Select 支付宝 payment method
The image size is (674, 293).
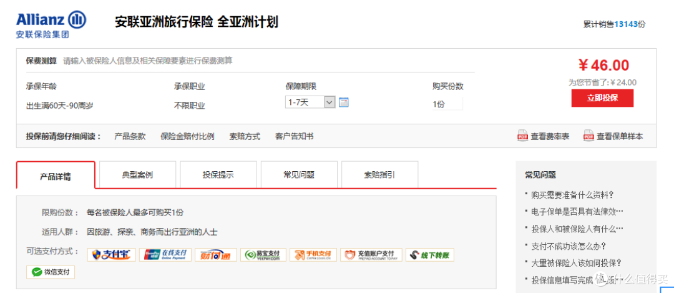[x=112, y=255]
